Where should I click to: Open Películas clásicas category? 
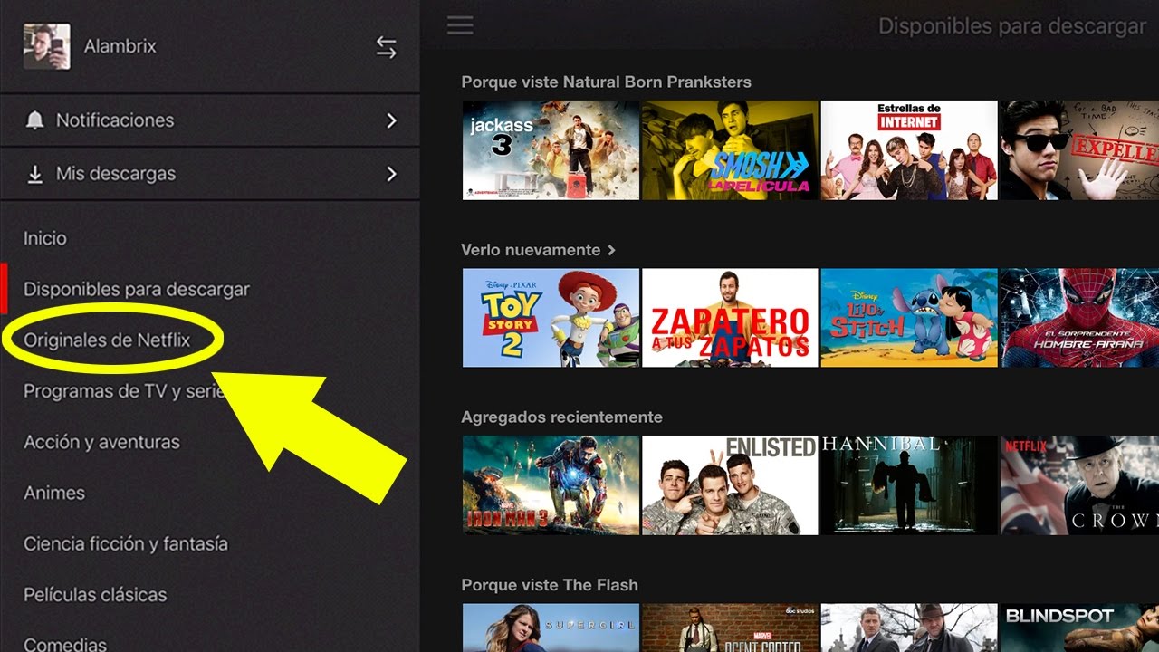[x=94, y=594]
